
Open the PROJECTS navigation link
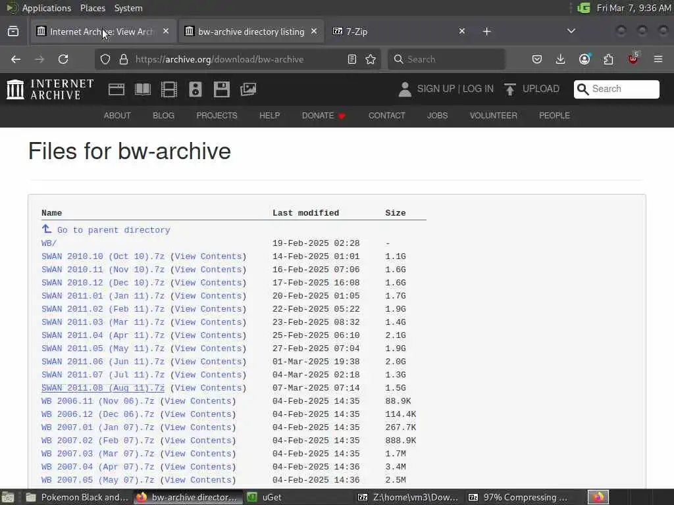(217, 116)
